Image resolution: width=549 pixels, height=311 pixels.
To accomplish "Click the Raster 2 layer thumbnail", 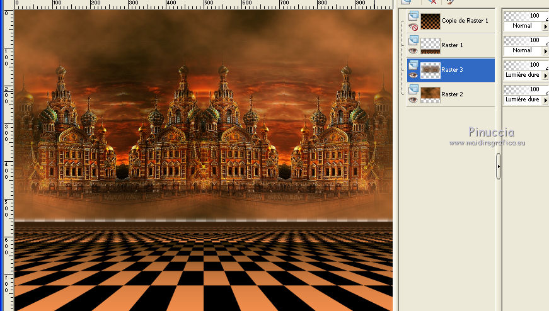I will pos(431,94).
